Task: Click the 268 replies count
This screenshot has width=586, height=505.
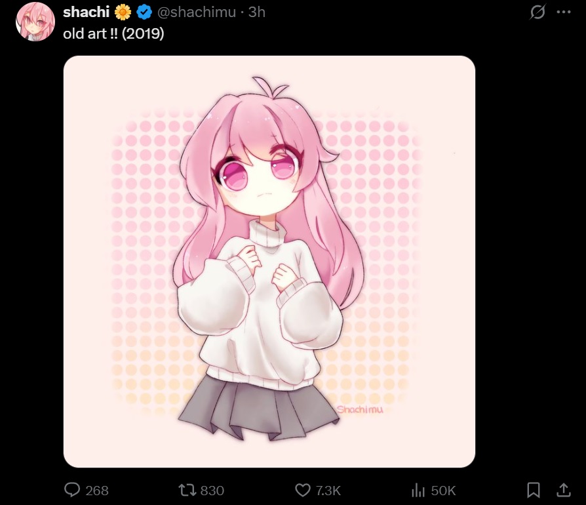Action: tap(97, 491)
